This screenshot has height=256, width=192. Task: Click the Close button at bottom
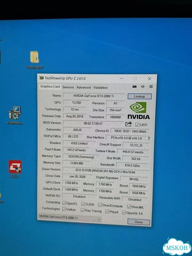[x=139, y=222]
